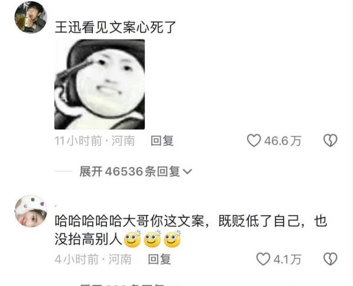The width and height of the screenshot is (353, 286).
Task: Tap the 4.1万 like count
Action: pyautogui.click(x=287, y=260)
